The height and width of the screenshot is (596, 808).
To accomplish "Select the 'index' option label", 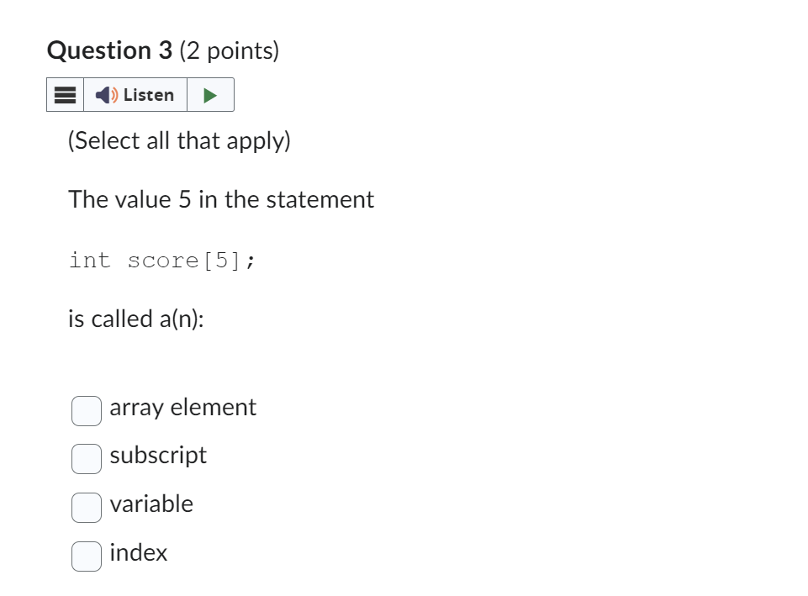I will pyautogui.click(x=139, y=552).
